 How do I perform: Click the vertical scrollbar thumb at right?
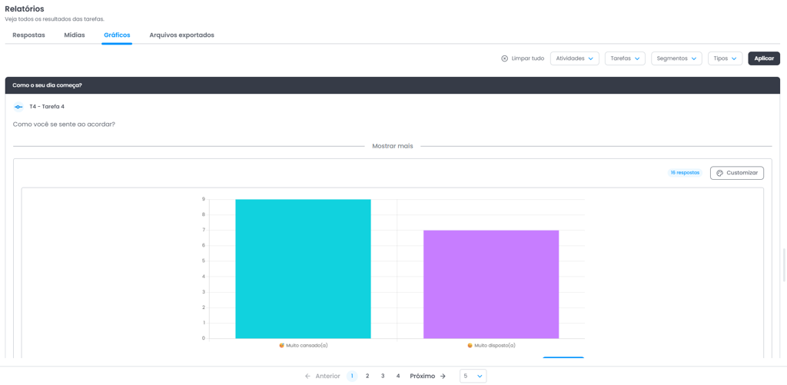[x=784, y=265]
